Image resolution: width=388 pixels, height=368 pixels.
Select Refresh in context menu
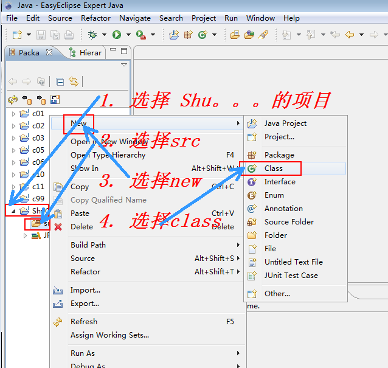[x=147, y=322]
